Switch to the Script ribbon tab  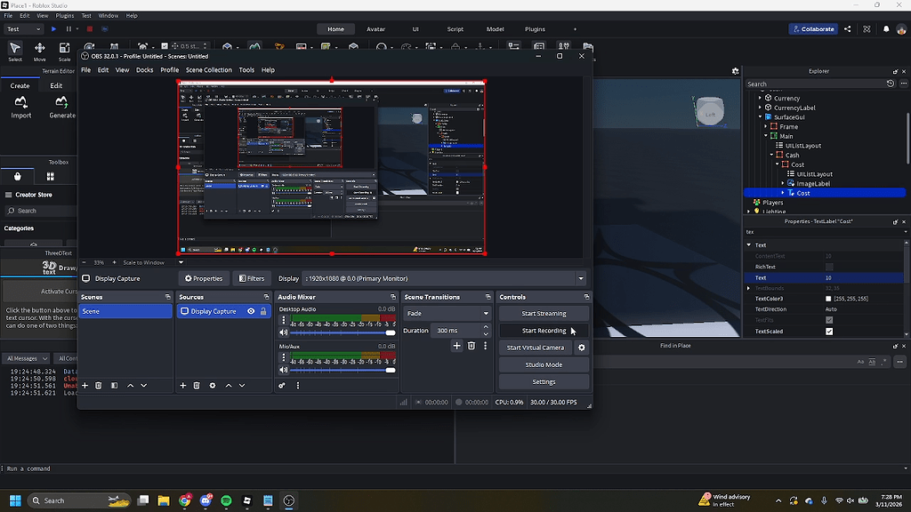455,29
